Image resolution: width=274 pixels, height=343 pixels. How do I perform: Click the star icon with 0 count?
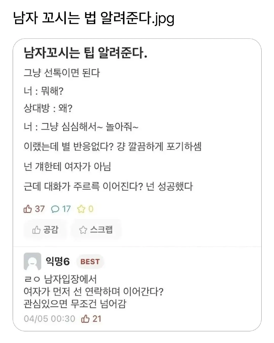coord(81,209)
